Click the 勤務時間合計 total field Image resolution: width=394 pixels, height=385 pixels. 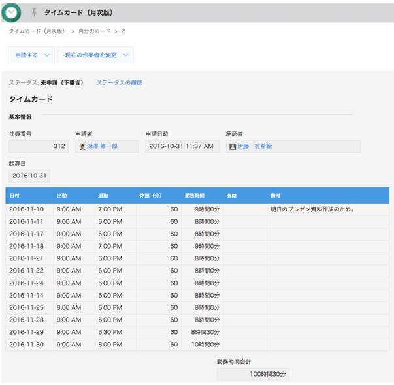coord(253,375)
